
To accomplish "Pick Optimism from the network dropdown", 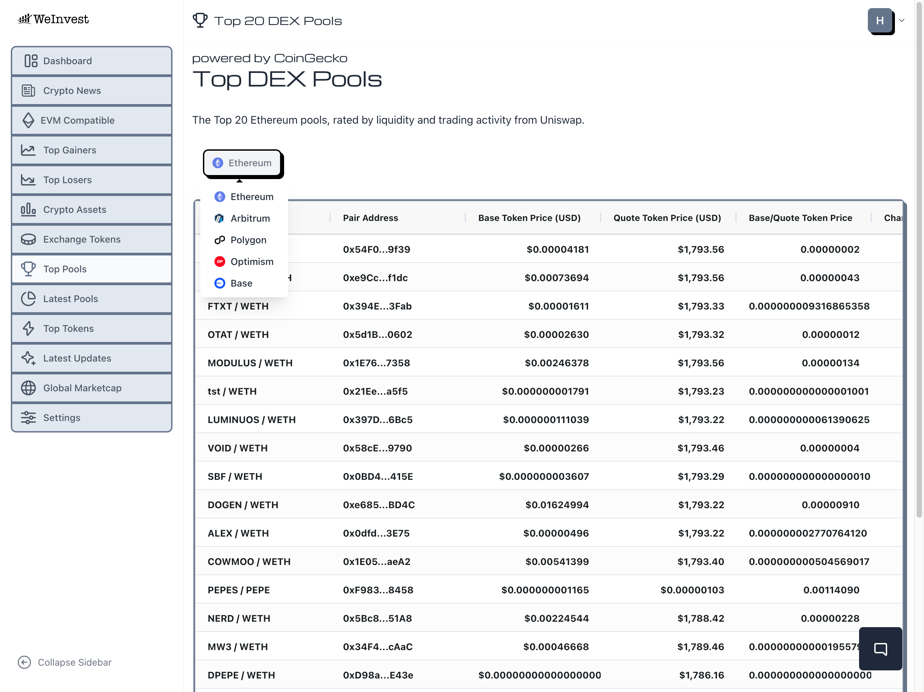I will pos(252,262).
